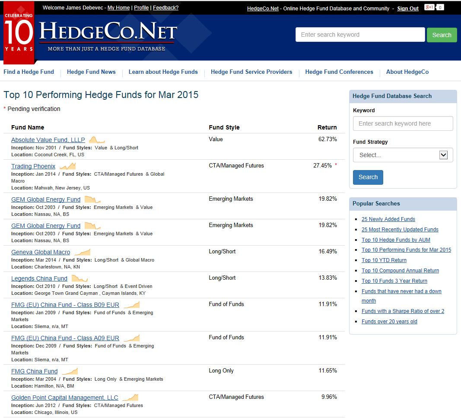The width and height of the screenshot is (461, 420).
Task: View Funds with a Sharpe Ratio of over 2
Action: (x=403, y=311)
